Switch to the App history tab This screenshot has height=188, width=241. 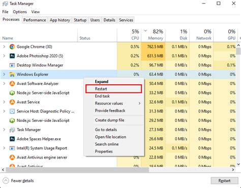pos(60,20)
